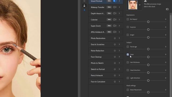Click the Light direction slider handle

(148, 81)
